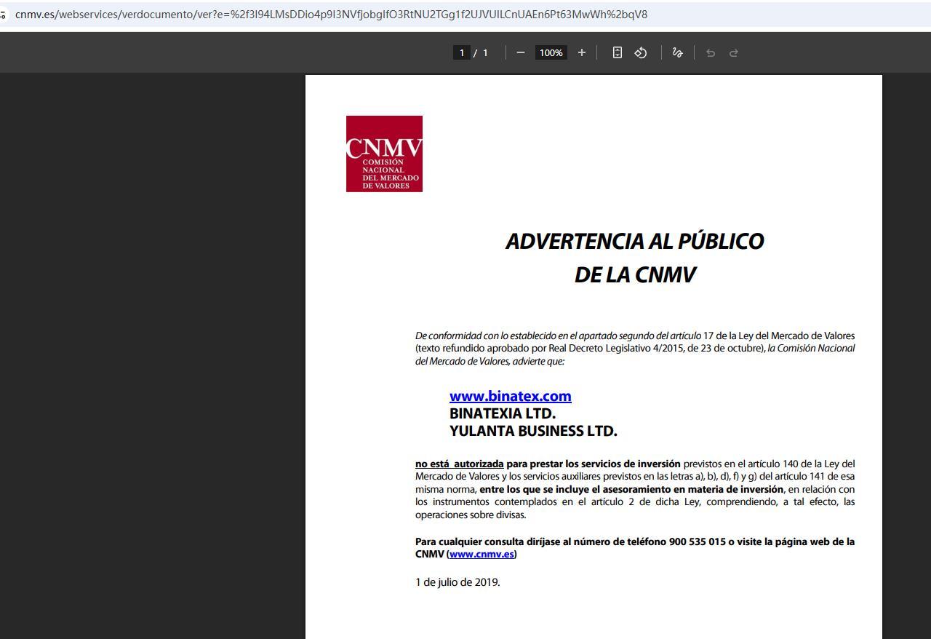Enable the draw annotation tool
Viewport: 931px width, 639px height.
tap(677, 52)
